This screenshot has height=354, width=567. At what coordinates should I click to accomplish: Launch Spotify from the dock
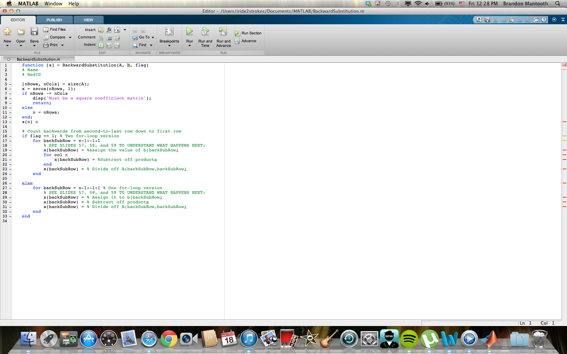[x=409, y=339]
